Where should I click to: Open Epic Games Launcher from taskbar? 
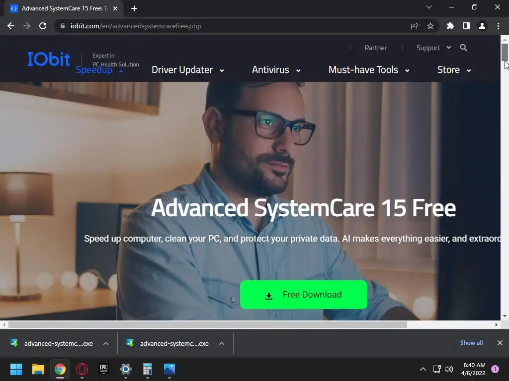click(104, 369)
